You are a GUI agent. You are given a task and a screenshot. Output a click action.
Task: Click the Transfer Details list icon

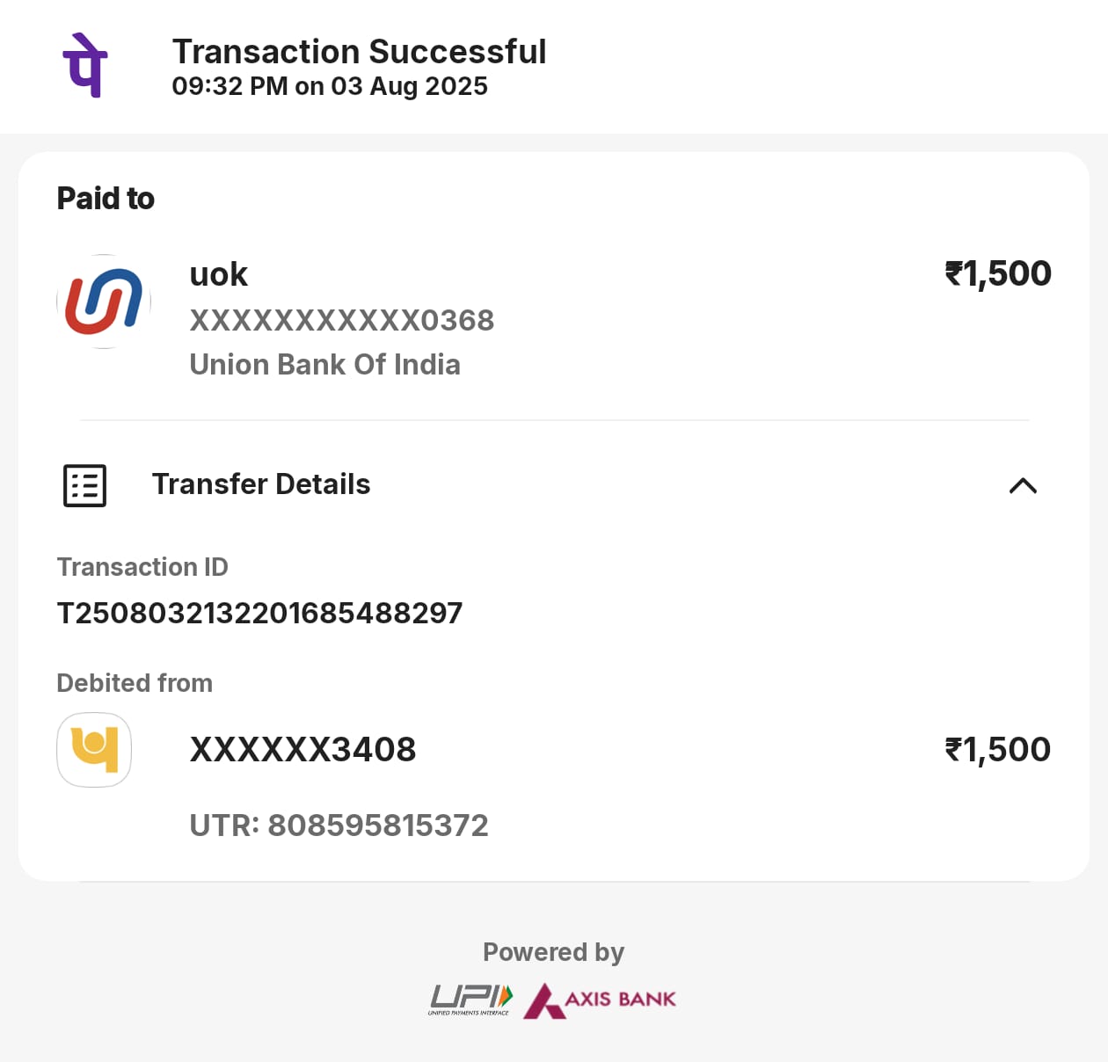(85, 485)
